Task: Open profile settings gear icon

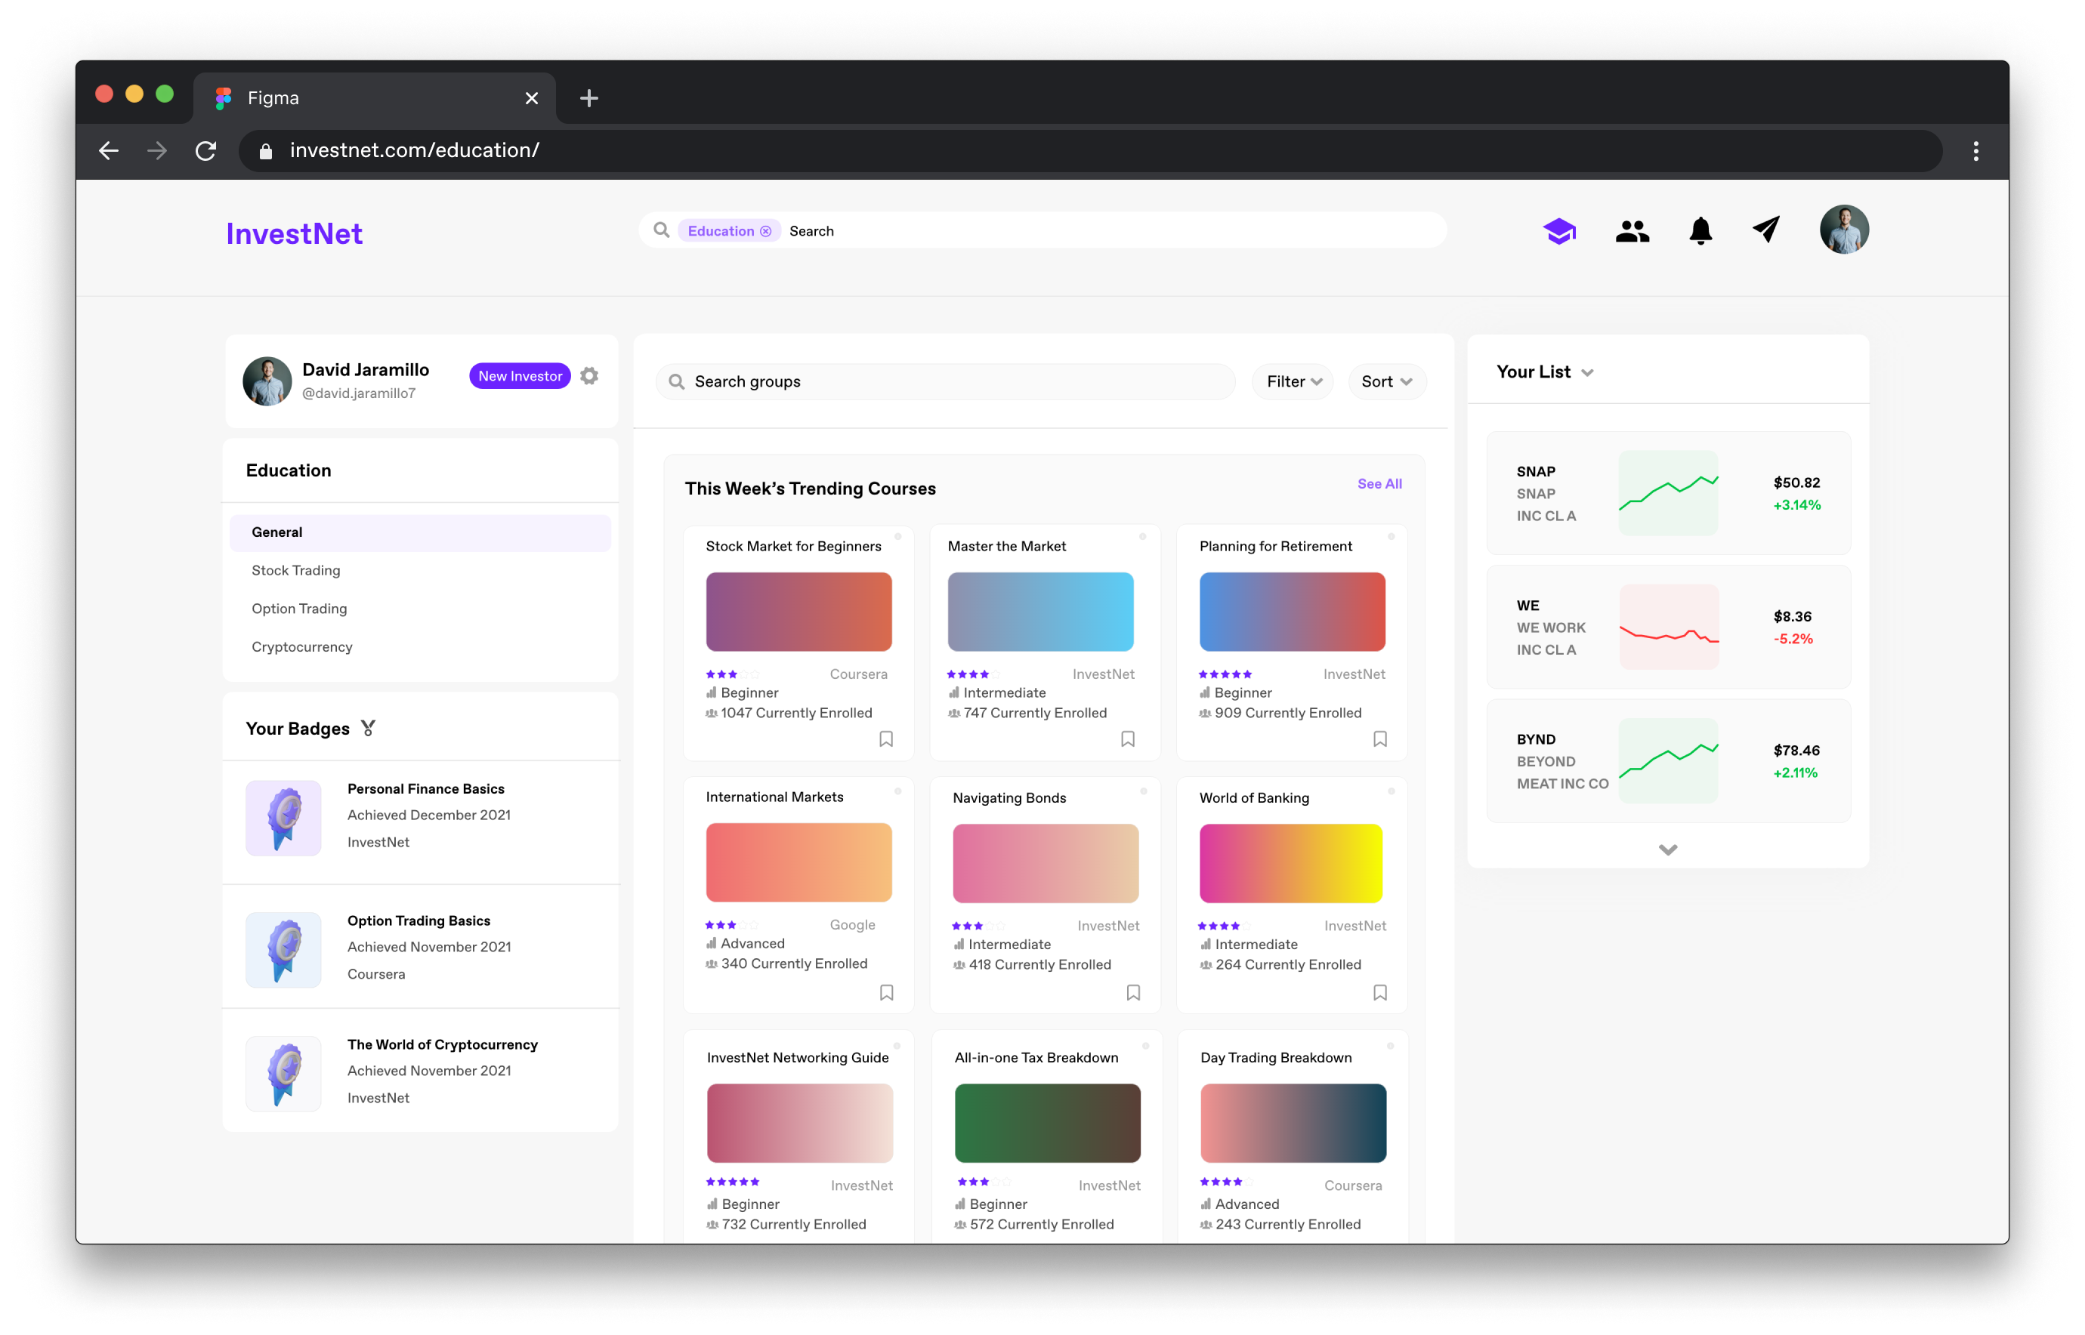Action: [589, 375]
